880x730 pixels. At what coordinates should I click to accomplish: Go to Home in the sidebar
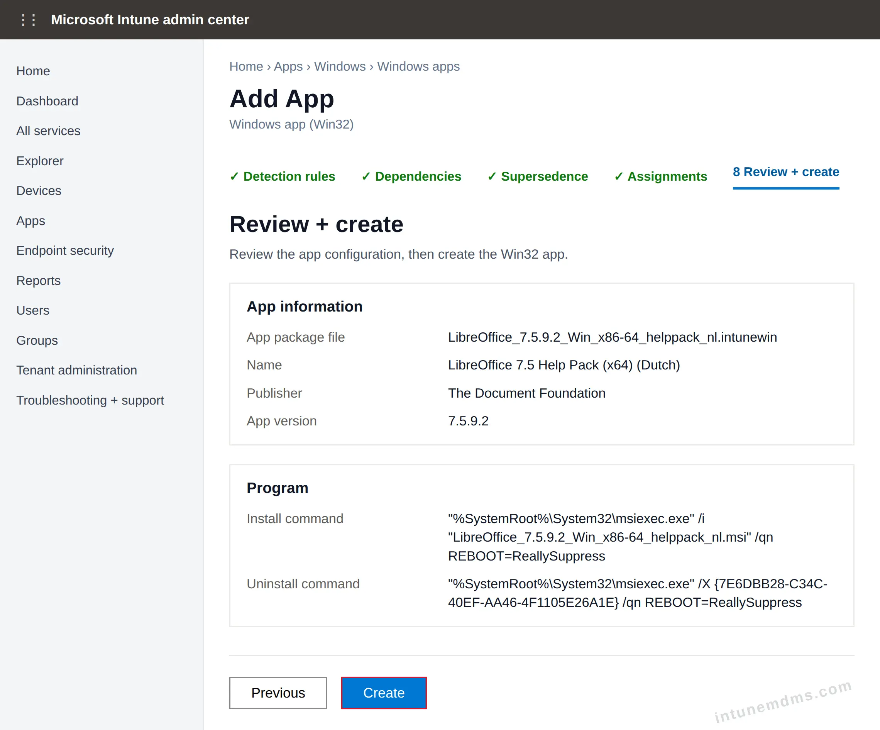33,71
